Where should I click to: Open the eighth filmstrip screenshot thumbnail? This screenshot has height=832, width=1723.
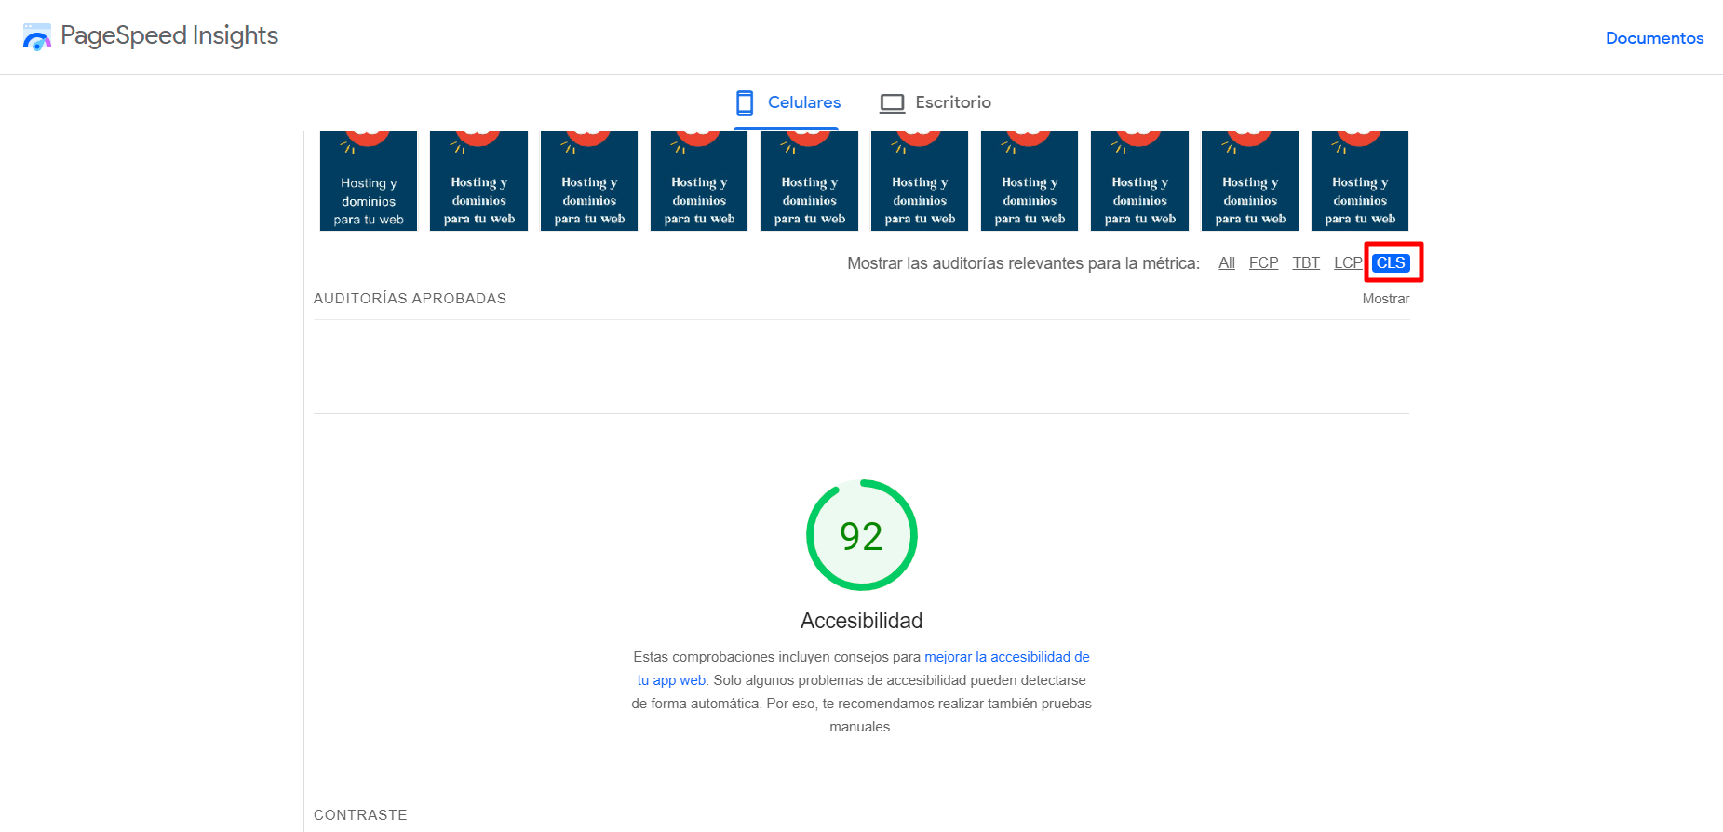1139,181
